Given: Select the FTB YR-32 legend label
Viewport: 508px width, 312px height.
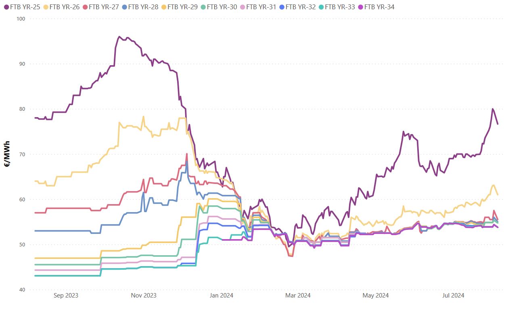Looking at the screenshot, I should coord(300,7).
